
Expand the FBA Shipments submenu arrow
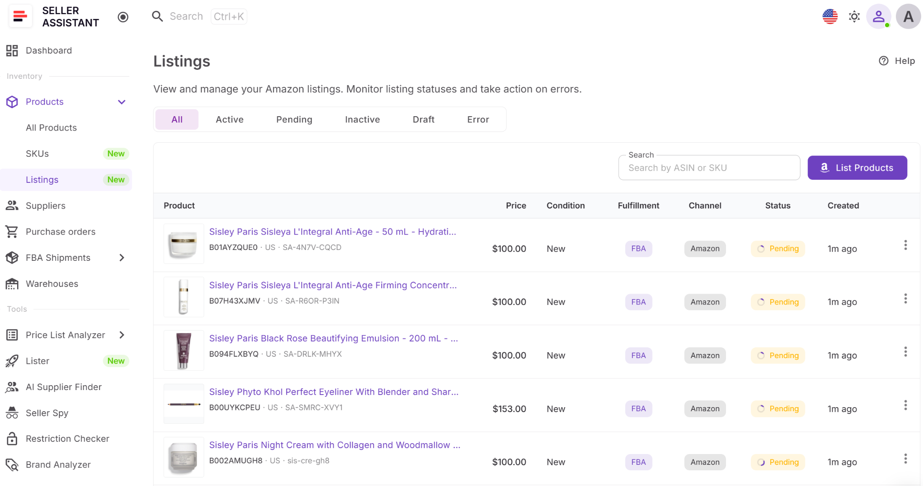[x=122, y=258]
